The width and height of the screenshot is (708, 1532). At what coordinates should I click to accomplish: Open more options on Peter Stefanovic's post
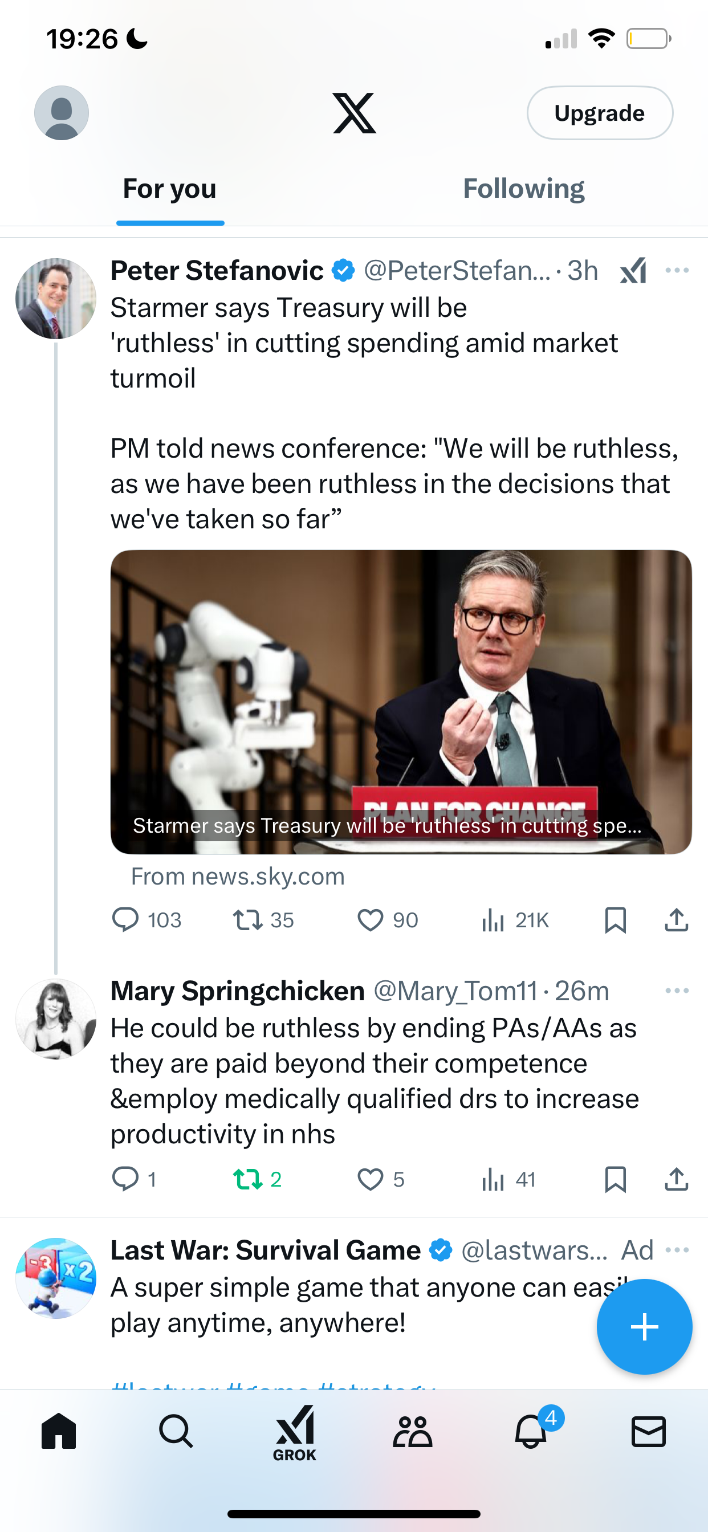tap(677, 271)
